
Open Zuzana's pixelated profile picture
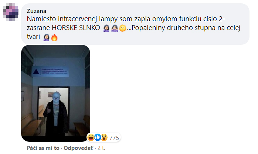tap(11, 12)
